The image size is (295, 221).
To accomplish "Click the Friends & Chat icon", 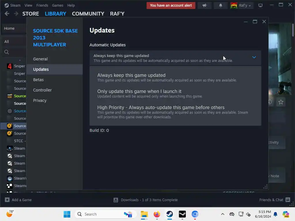I will coord(288,200).
